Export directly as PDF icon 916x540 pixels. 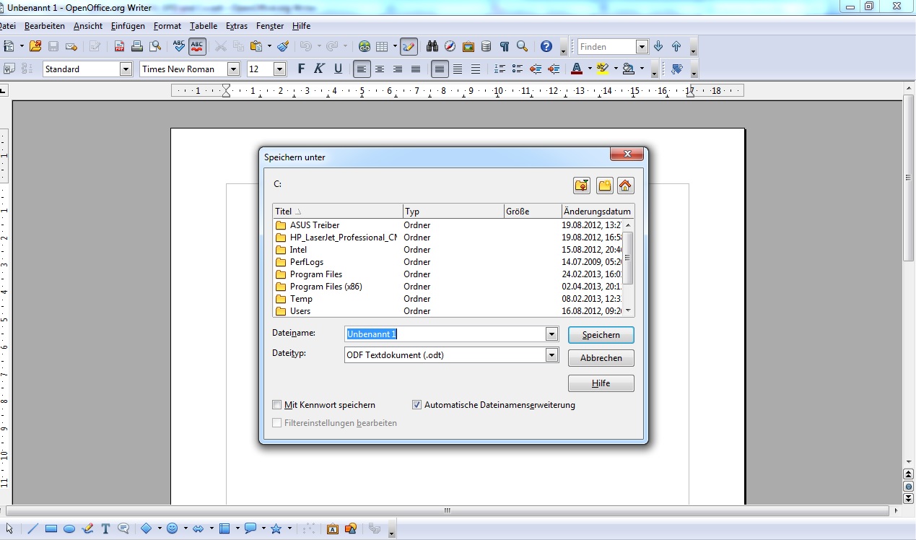(x=119, y=46)
